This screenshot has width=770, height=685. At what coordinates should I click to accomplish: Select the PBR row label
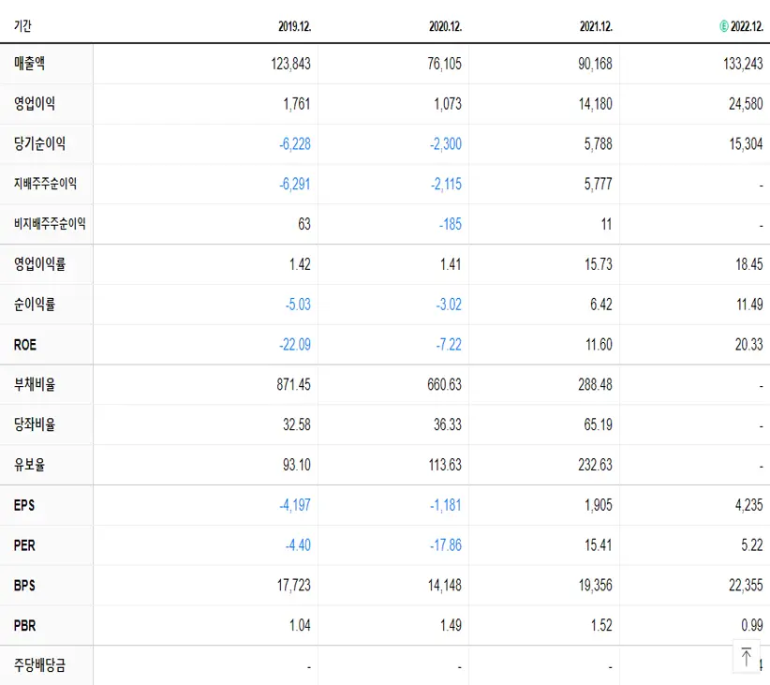click(x=23, y=625)
